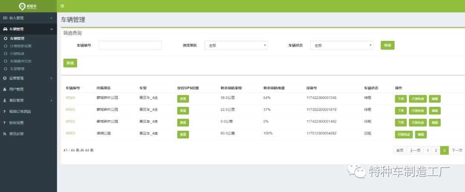Expand the 景区管理 chevron
465x192 pixels.
pos(51,100)
